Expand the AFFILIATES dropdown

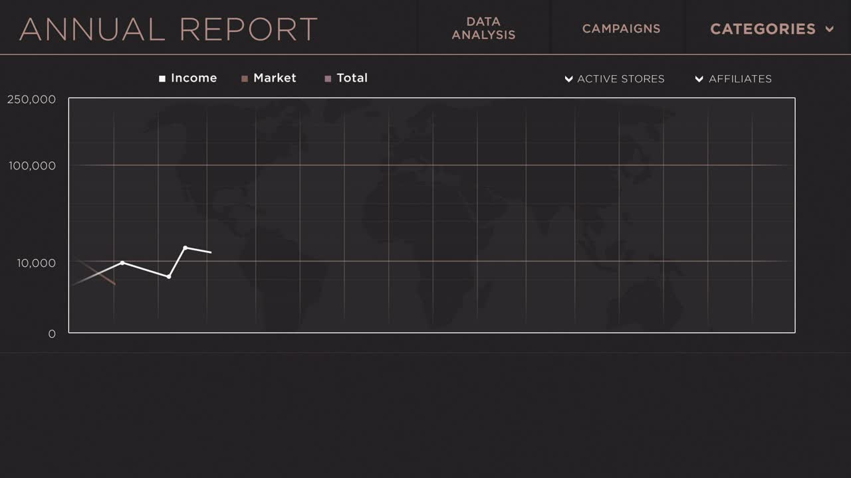tap(733, 79)
